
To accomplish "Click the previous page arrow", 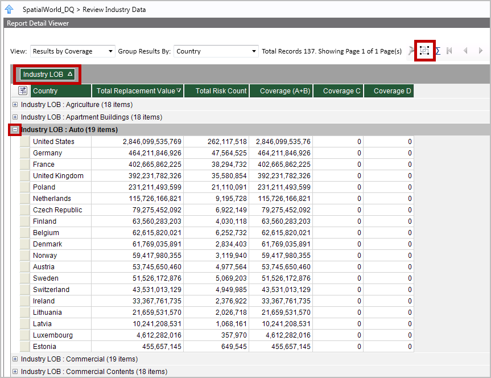I will (x=465, y=51).
